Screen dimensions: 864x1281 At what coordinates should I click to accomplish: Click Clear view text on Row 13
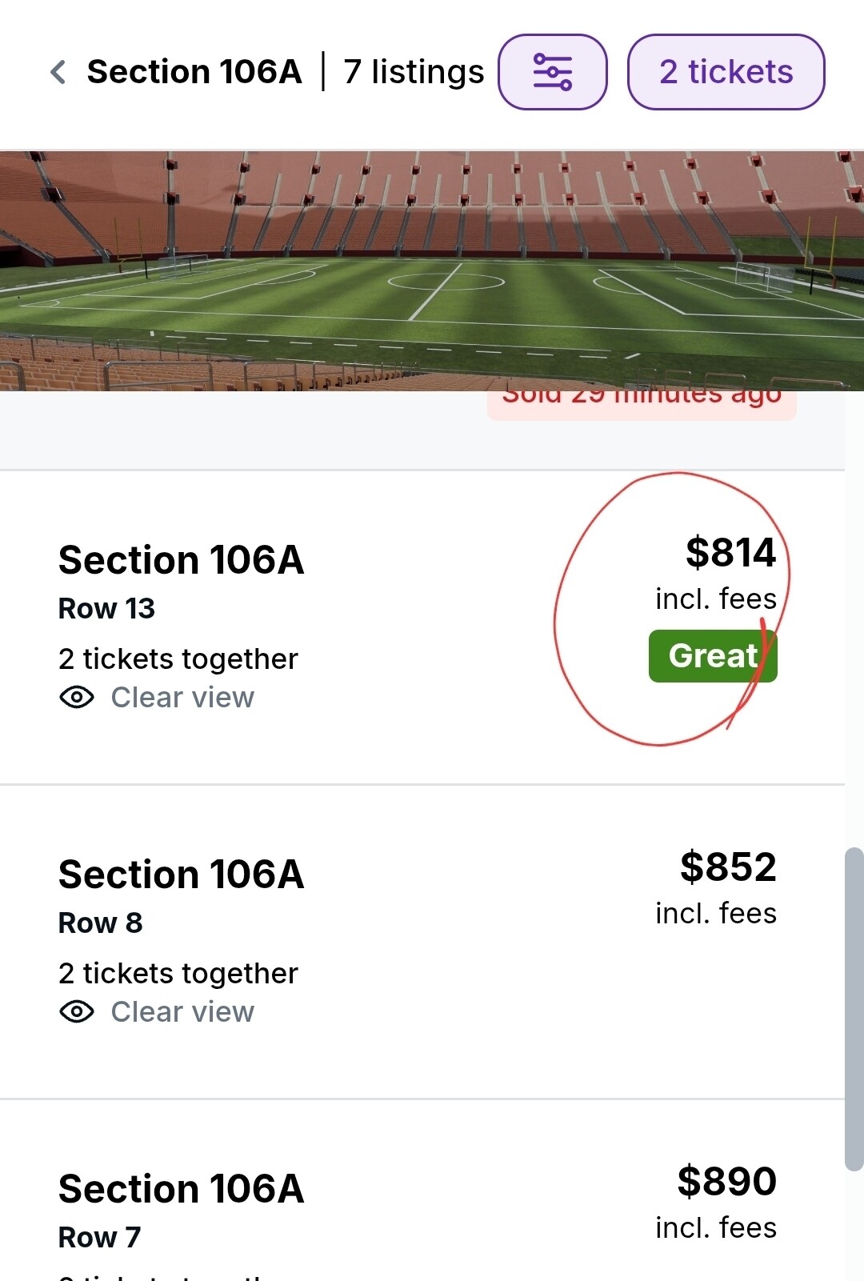(182, 698)
